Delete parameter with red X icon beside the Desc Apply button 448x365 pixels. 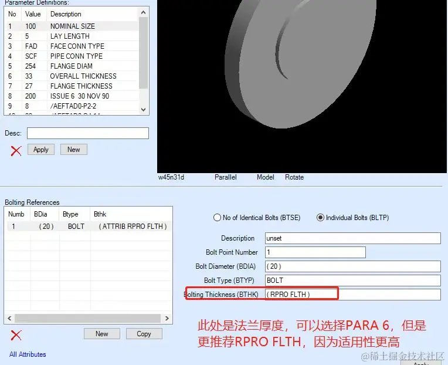(16, 151)
